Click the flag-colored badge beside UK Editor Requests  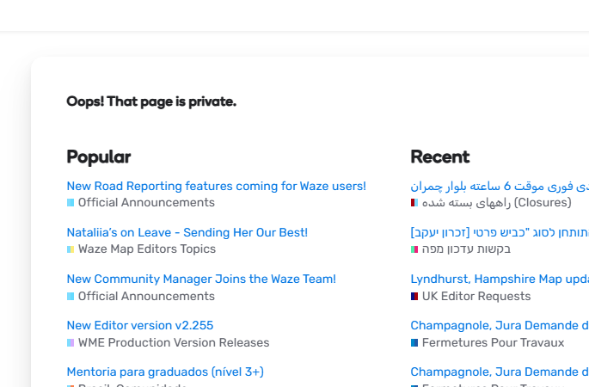click(x=414, y=296)
